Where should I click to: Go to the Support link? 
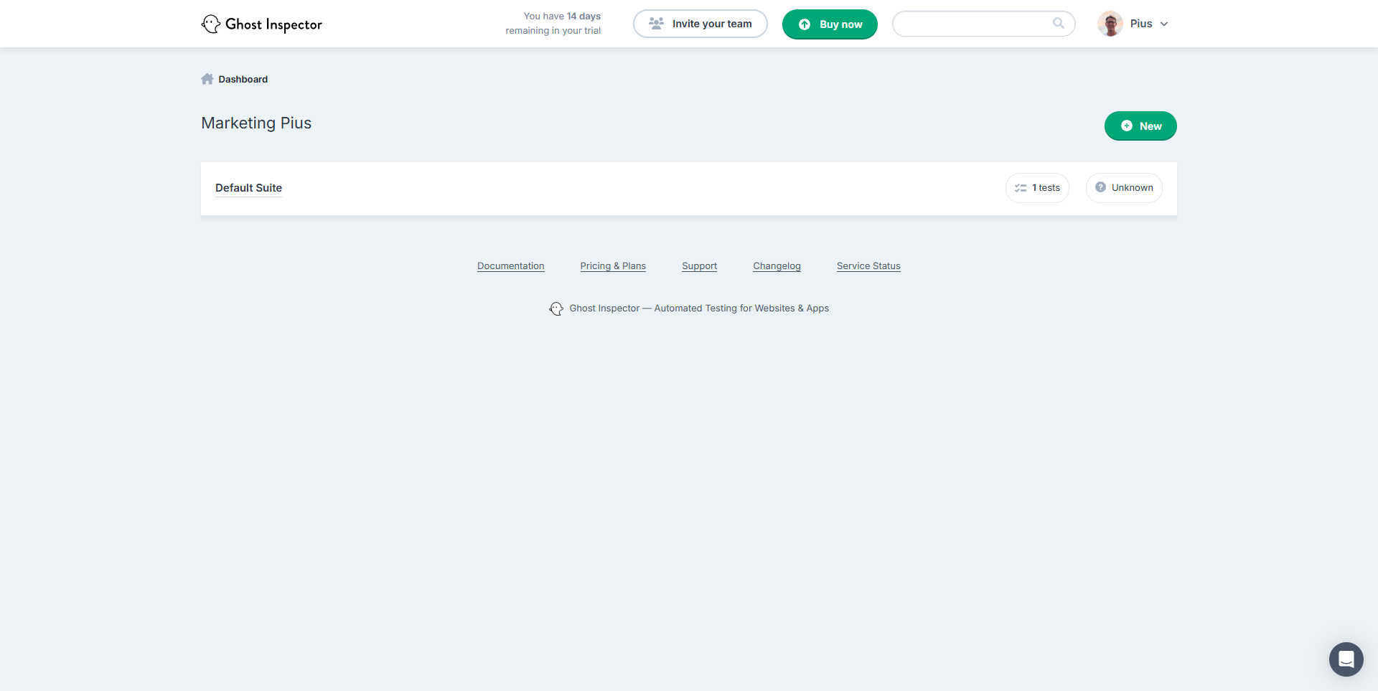pyautogui.click(x=699, y=266)
